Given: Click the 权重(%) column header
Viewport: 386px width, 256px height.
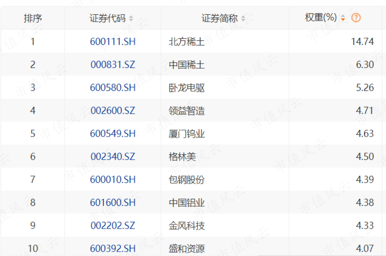Looking at the screenshot, I should (x=321, y=17).
